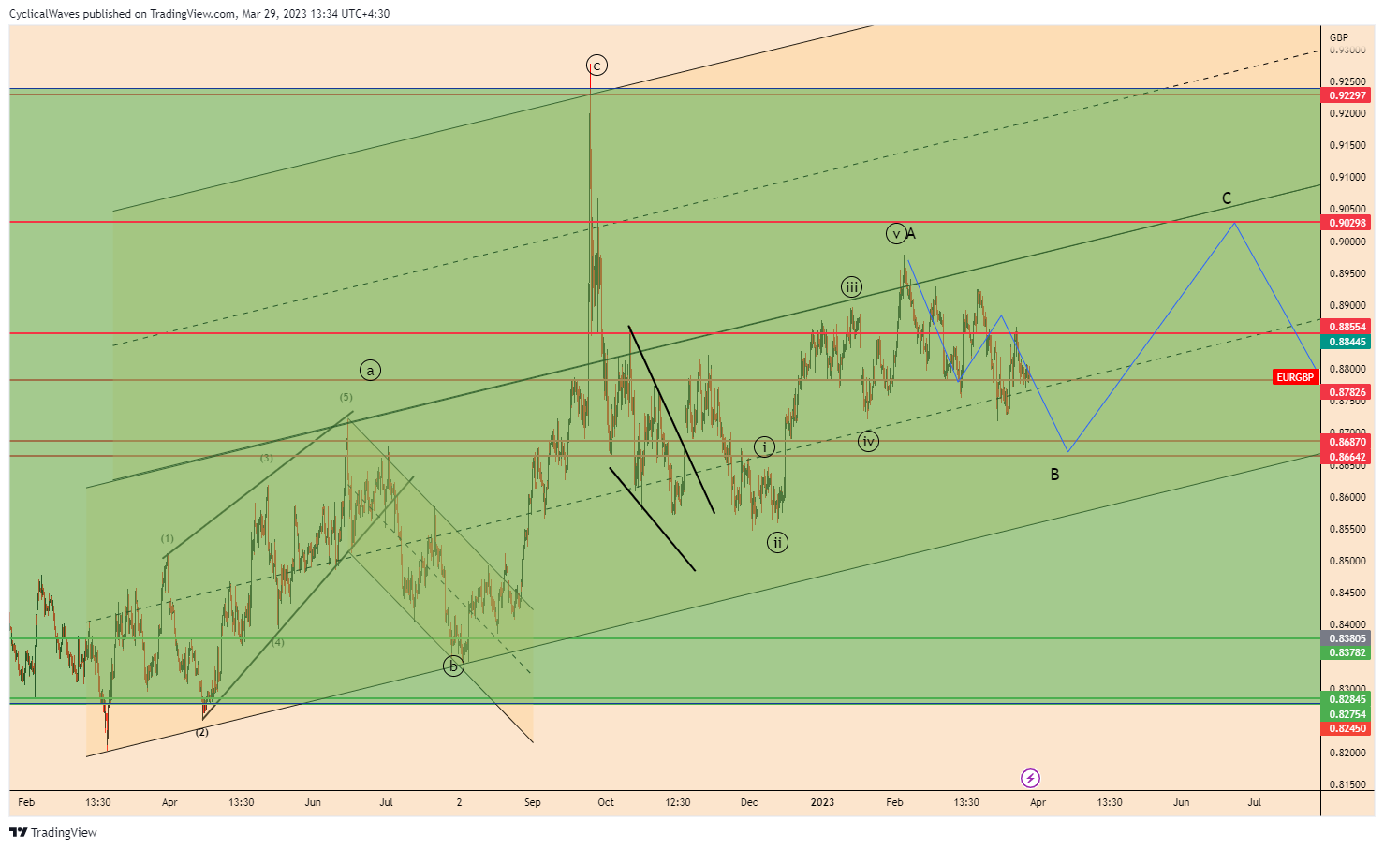1384x849 pixels.
Task: Select the circled ii wave label
Action: pyautogui.click(x=777, y=542)
